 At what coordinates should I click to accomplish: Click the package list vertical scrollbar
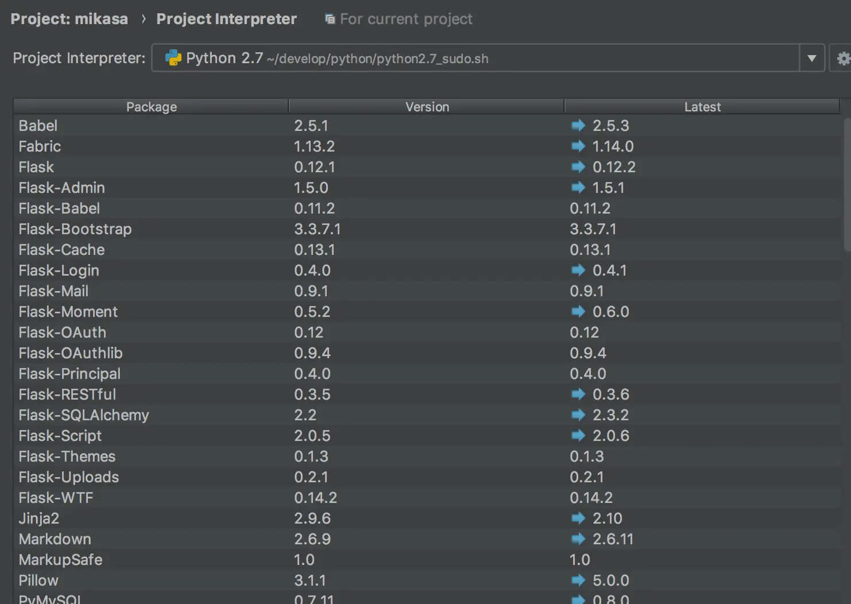[x=846, y=184]
